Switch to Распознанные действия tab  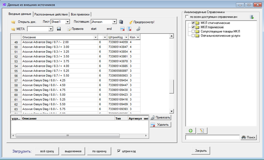[51, 14]
